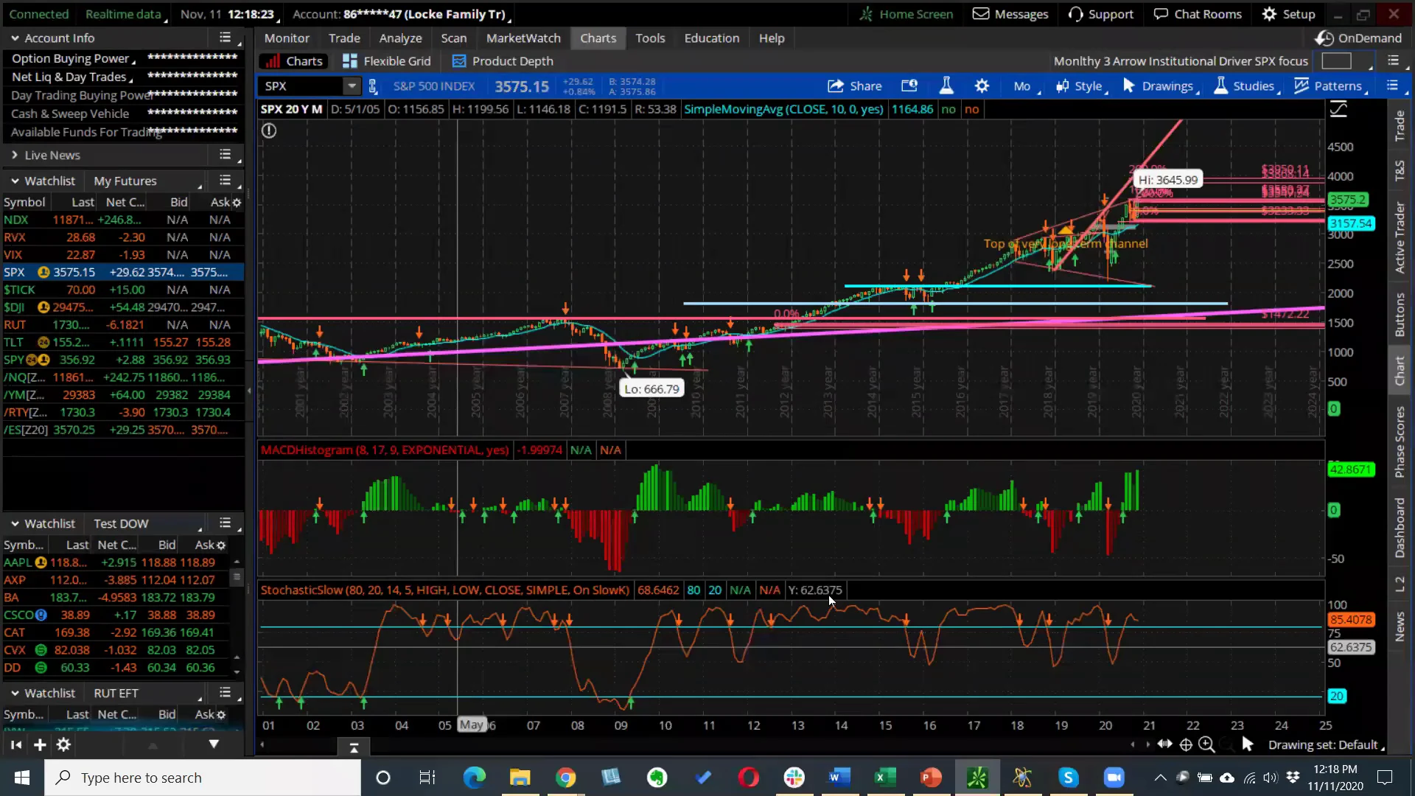Open the grid menu icon beside chart title
The width and height of the screenshot is (1415, 796).
point(1393,60)
